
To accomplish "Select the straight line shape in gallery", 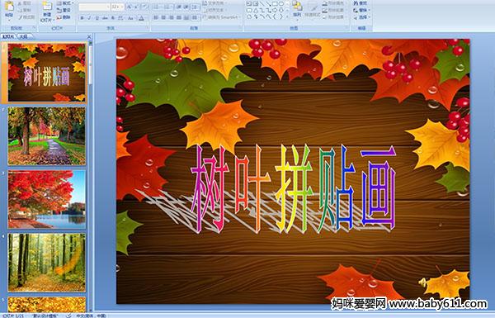I will click(x=262, y=3).
